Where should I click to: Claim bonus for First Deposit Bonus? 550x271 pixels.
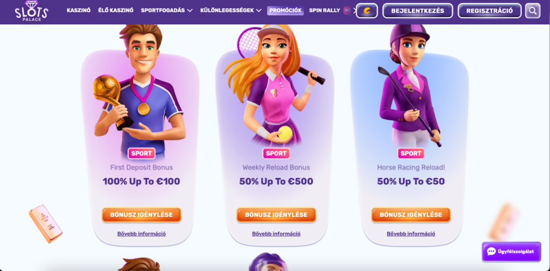[x=141, y=215]
